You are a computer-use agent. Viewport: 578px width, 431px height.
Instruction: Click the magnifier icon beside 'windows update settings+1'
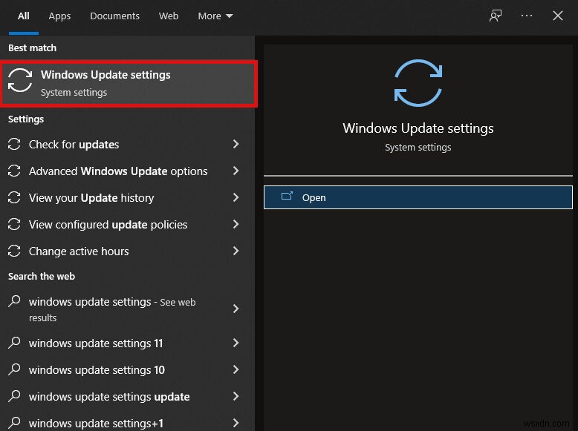(x=14, y=423)
